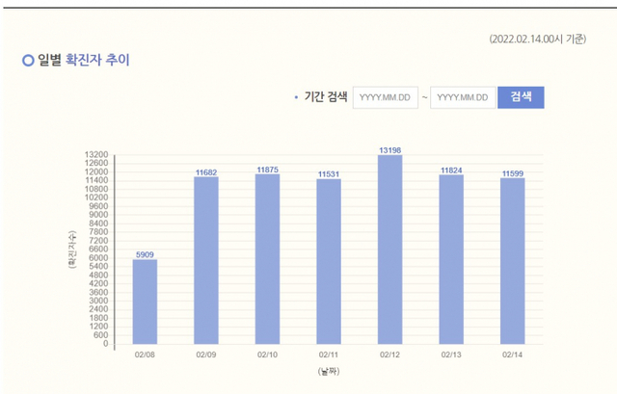Click the 02/13 bar in the chart

(451, 259)
